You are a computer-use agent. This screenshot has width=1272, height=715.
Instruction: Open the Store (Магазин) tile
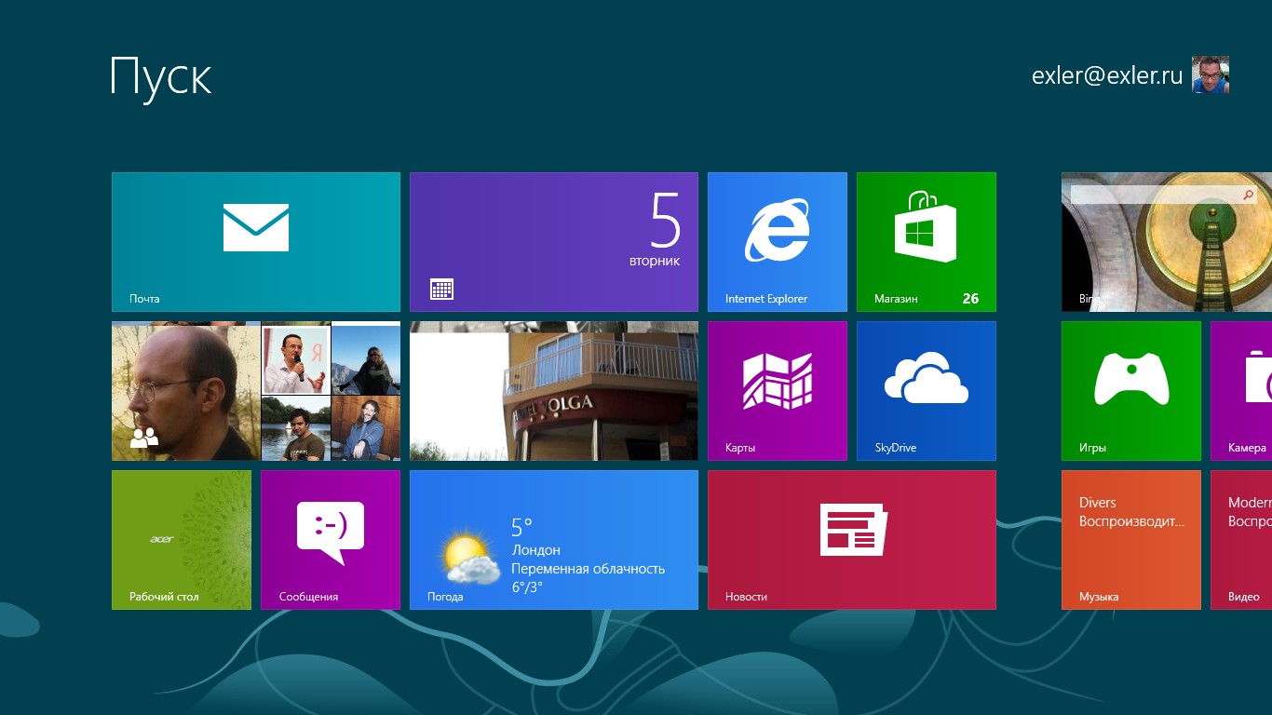(927, 242)
